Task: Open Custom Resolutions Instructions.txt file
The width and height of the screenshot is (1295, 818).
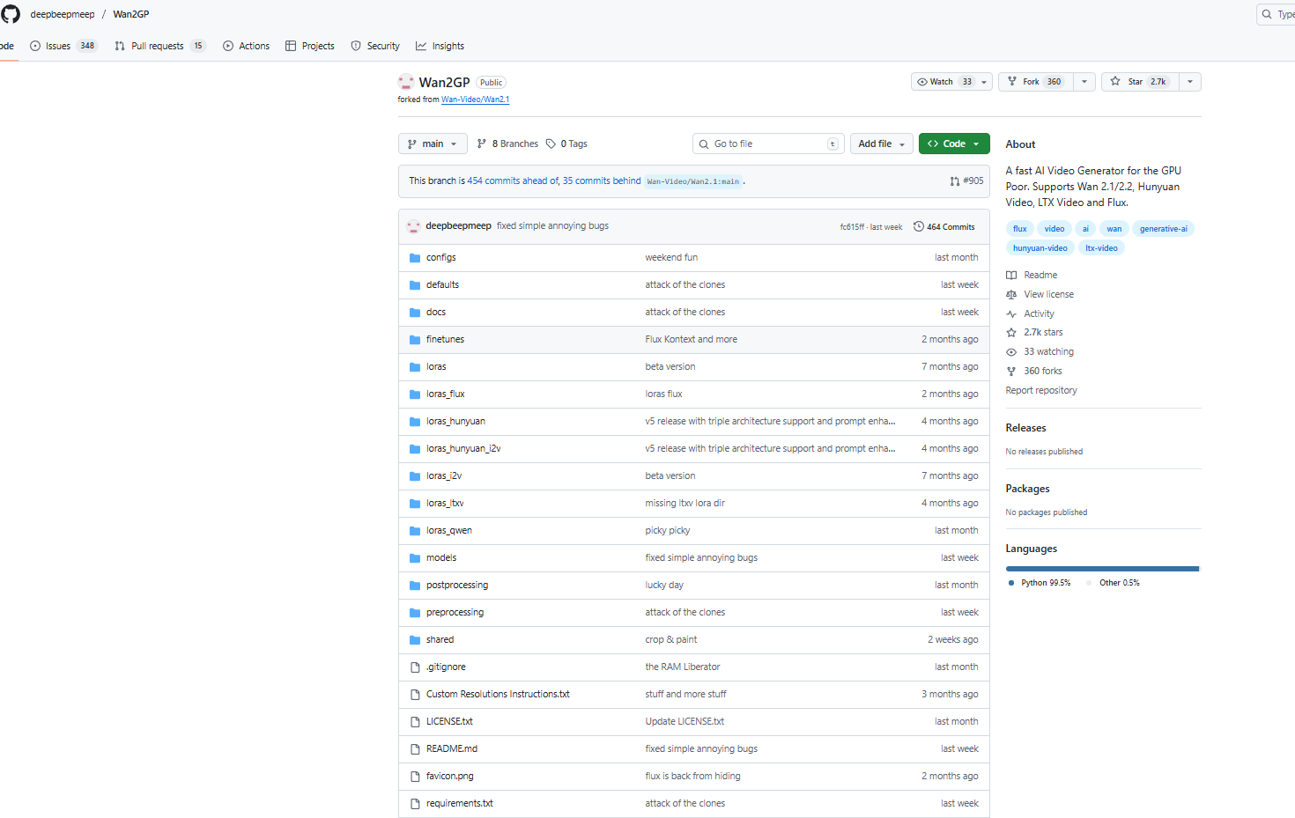Action: click(x=498, y=695)
